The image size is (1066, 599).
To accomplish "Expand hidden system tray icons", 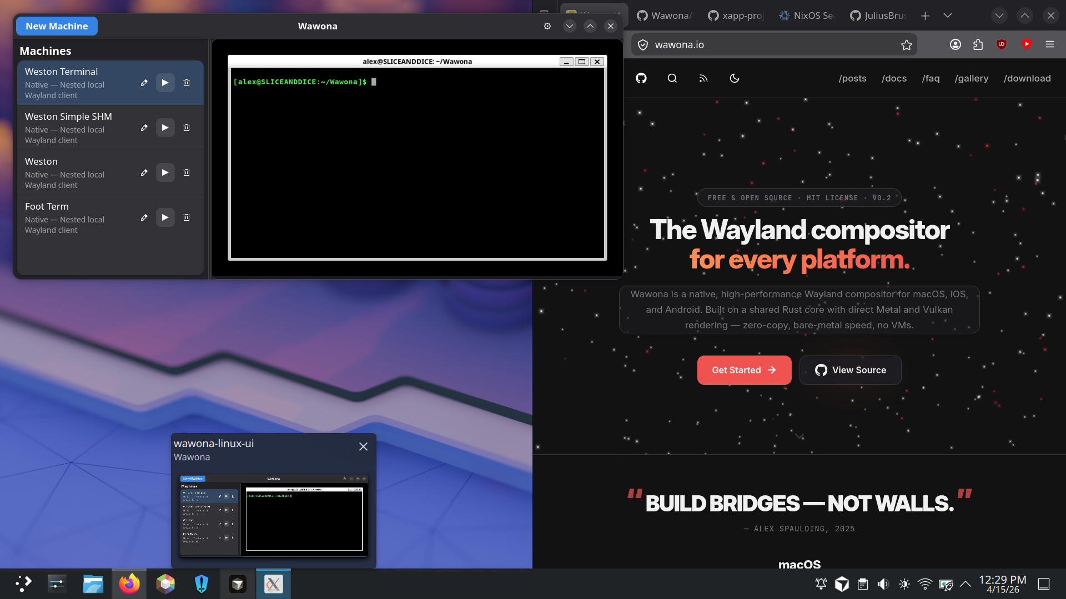I will pyautogui.click(x=966, y=584).
